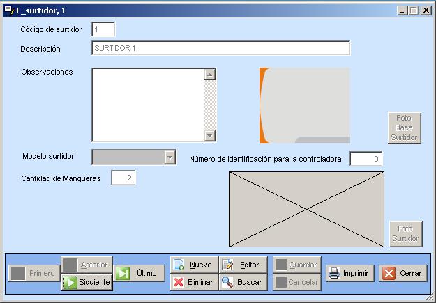Image resolution: width=436 pixels, height=303 pixels.
Task: Click the Modelo surtidor label
Action: coord(48,156)
